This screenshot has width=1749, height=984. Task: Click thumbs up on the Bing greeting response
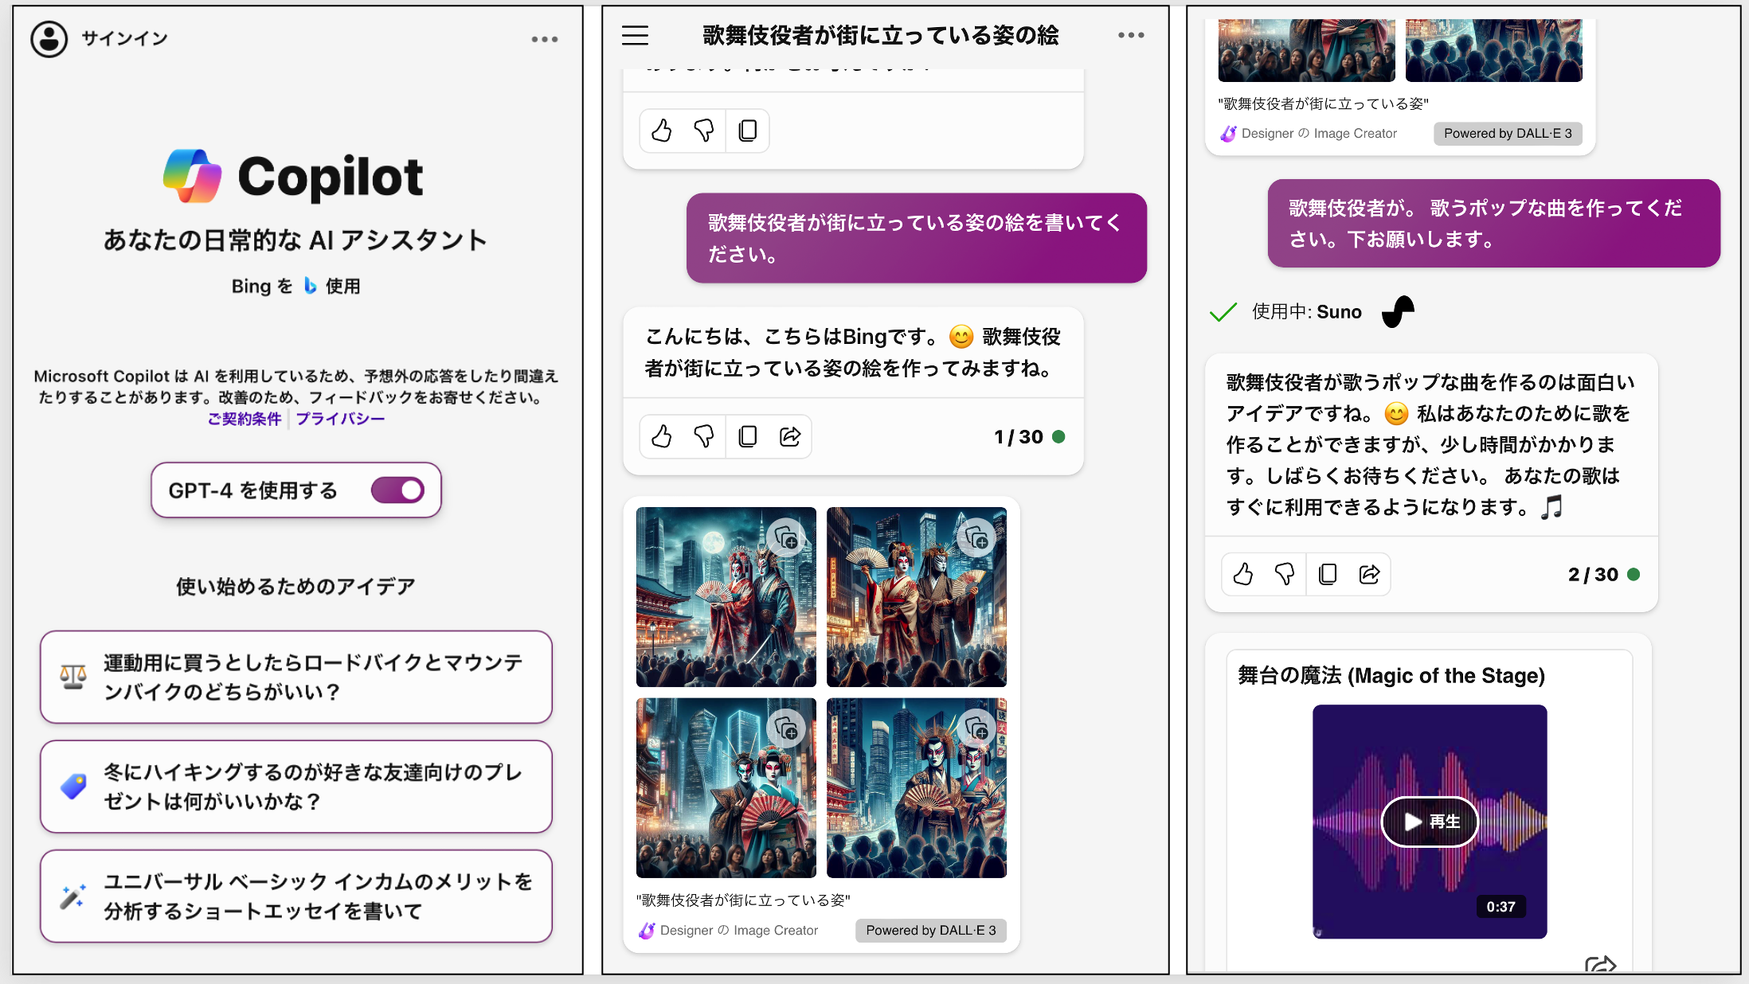662,436
